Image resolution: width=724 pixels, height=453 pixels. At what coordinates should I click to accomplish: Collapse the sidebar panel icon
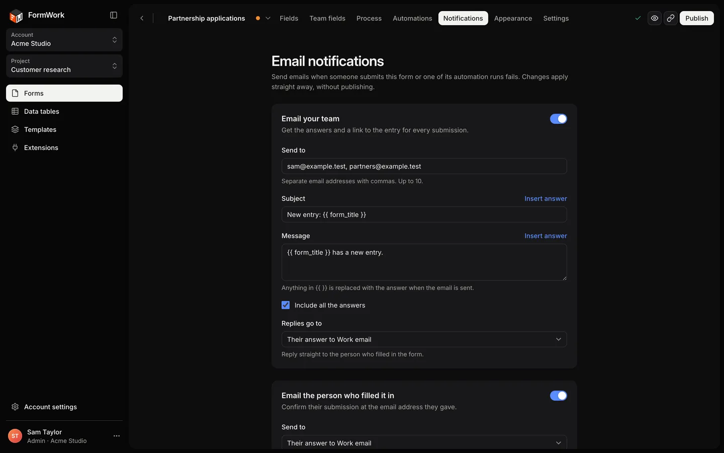click(114, 15)
